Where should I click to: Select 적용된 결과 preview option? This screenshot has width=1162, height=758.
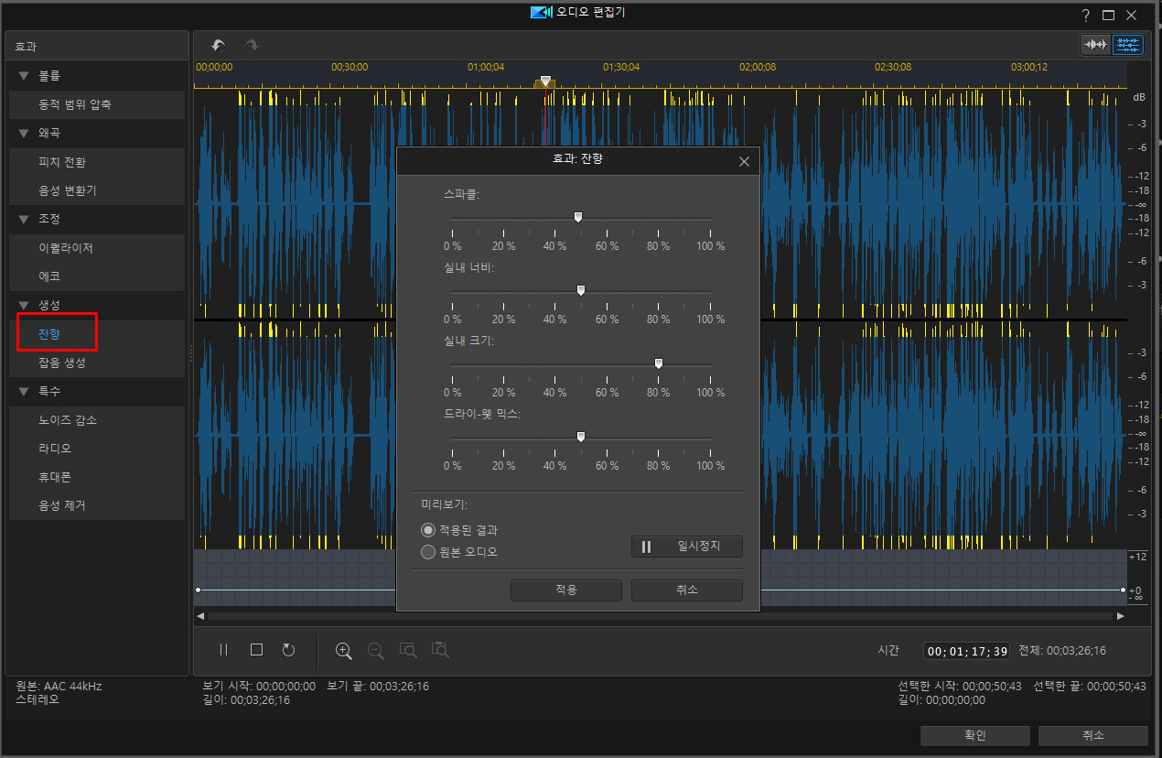427,530
